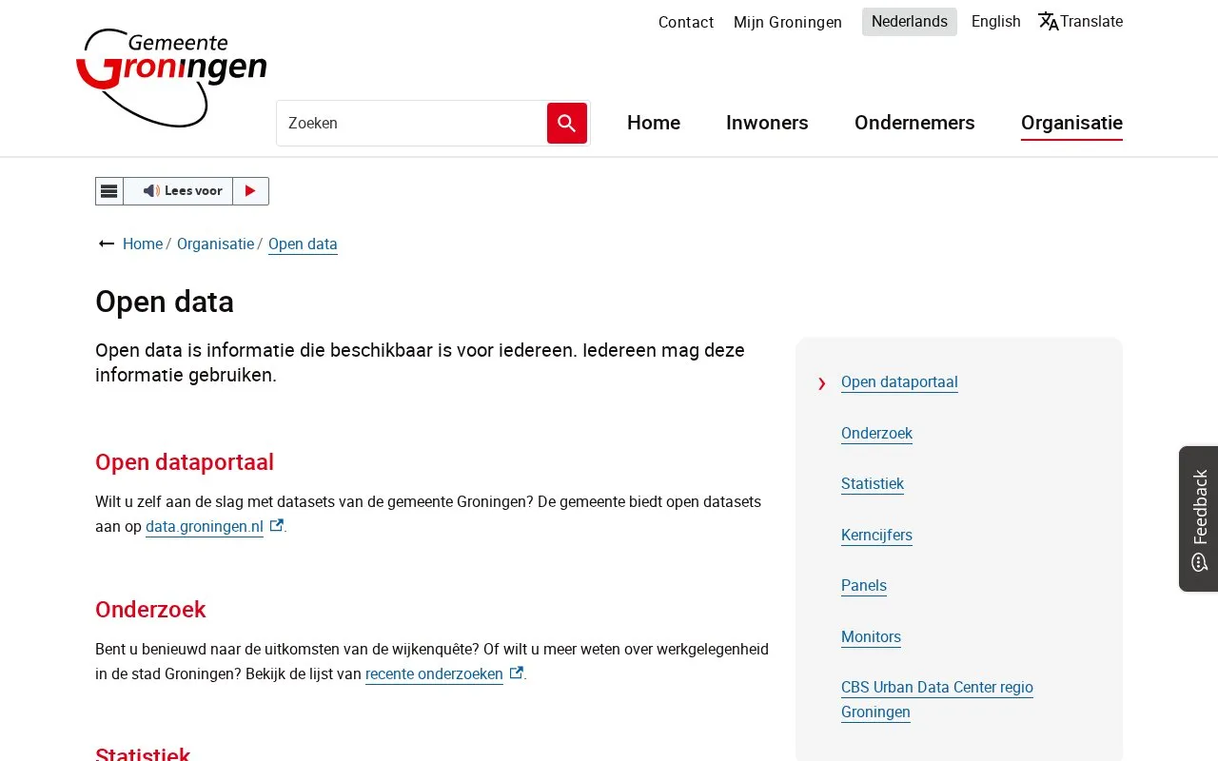Click the red Onderzoek section heading

point(150,610)
